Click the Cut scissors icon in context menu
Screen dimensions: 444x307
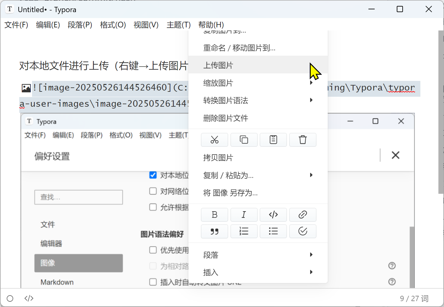pyautogui.click(x=214, y=140)
